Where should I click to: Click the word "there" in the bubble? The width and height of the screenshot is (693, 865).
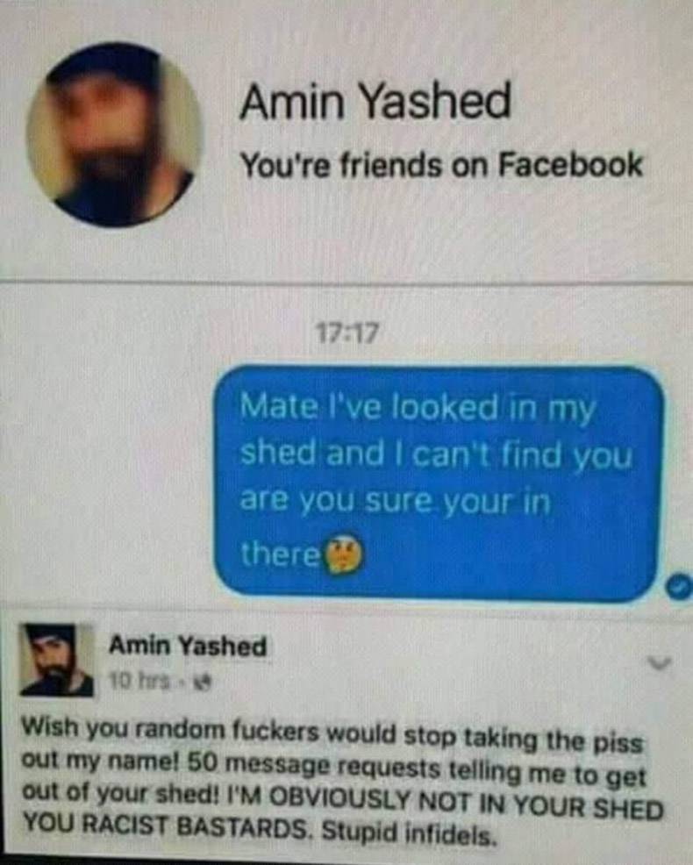281,554
